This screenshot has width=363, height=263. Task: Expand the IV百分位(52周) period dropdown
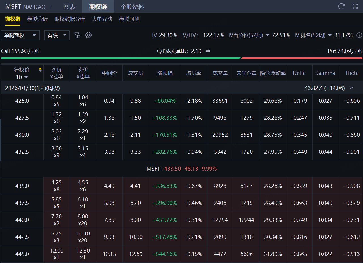(267, 35)
